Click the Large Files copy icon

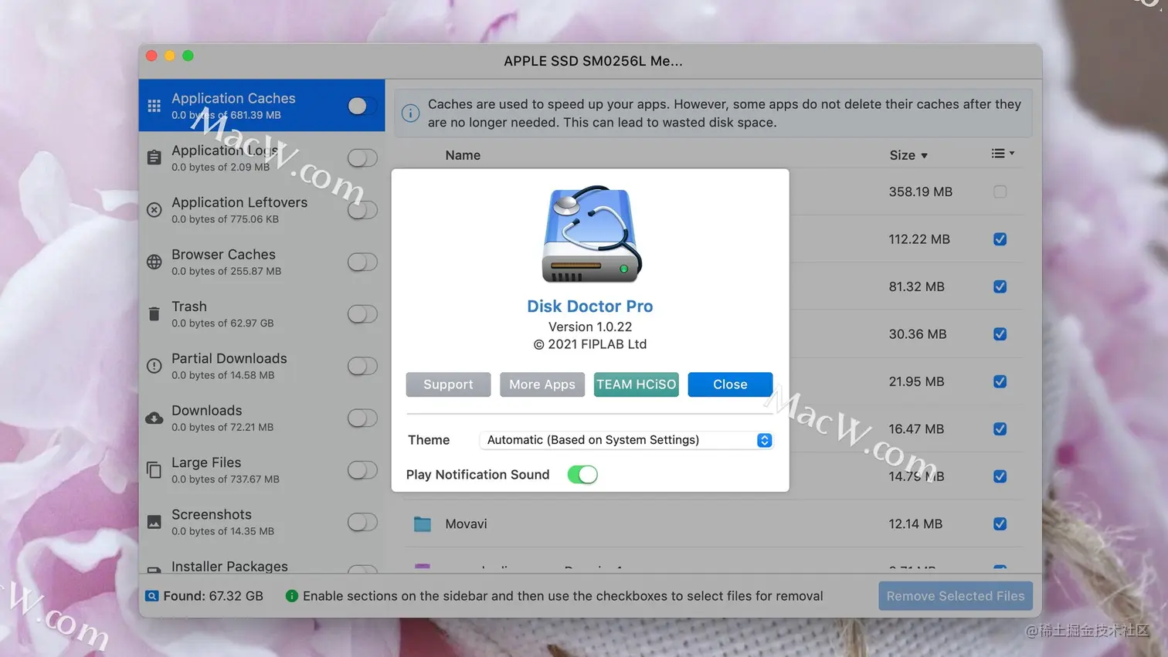pos(154,470)
